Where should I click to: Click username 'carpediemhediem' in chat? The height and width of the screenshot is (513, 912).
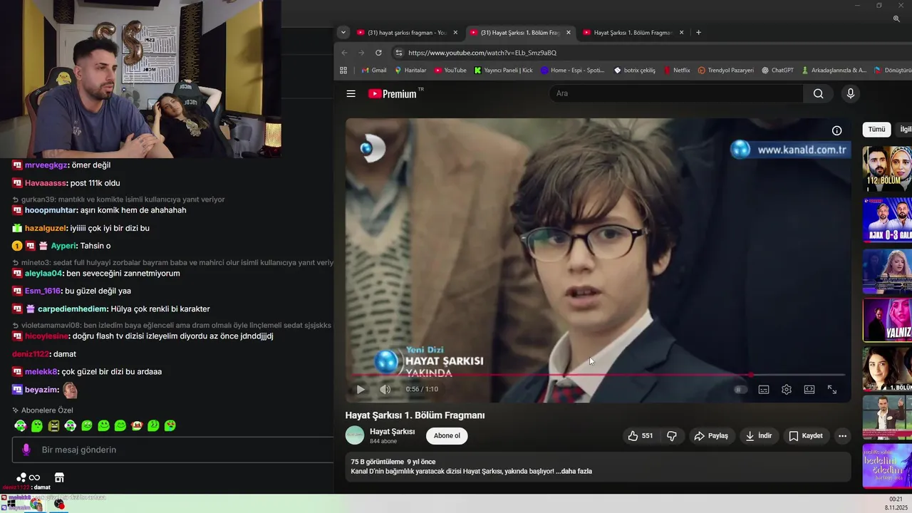pos(73,309)
